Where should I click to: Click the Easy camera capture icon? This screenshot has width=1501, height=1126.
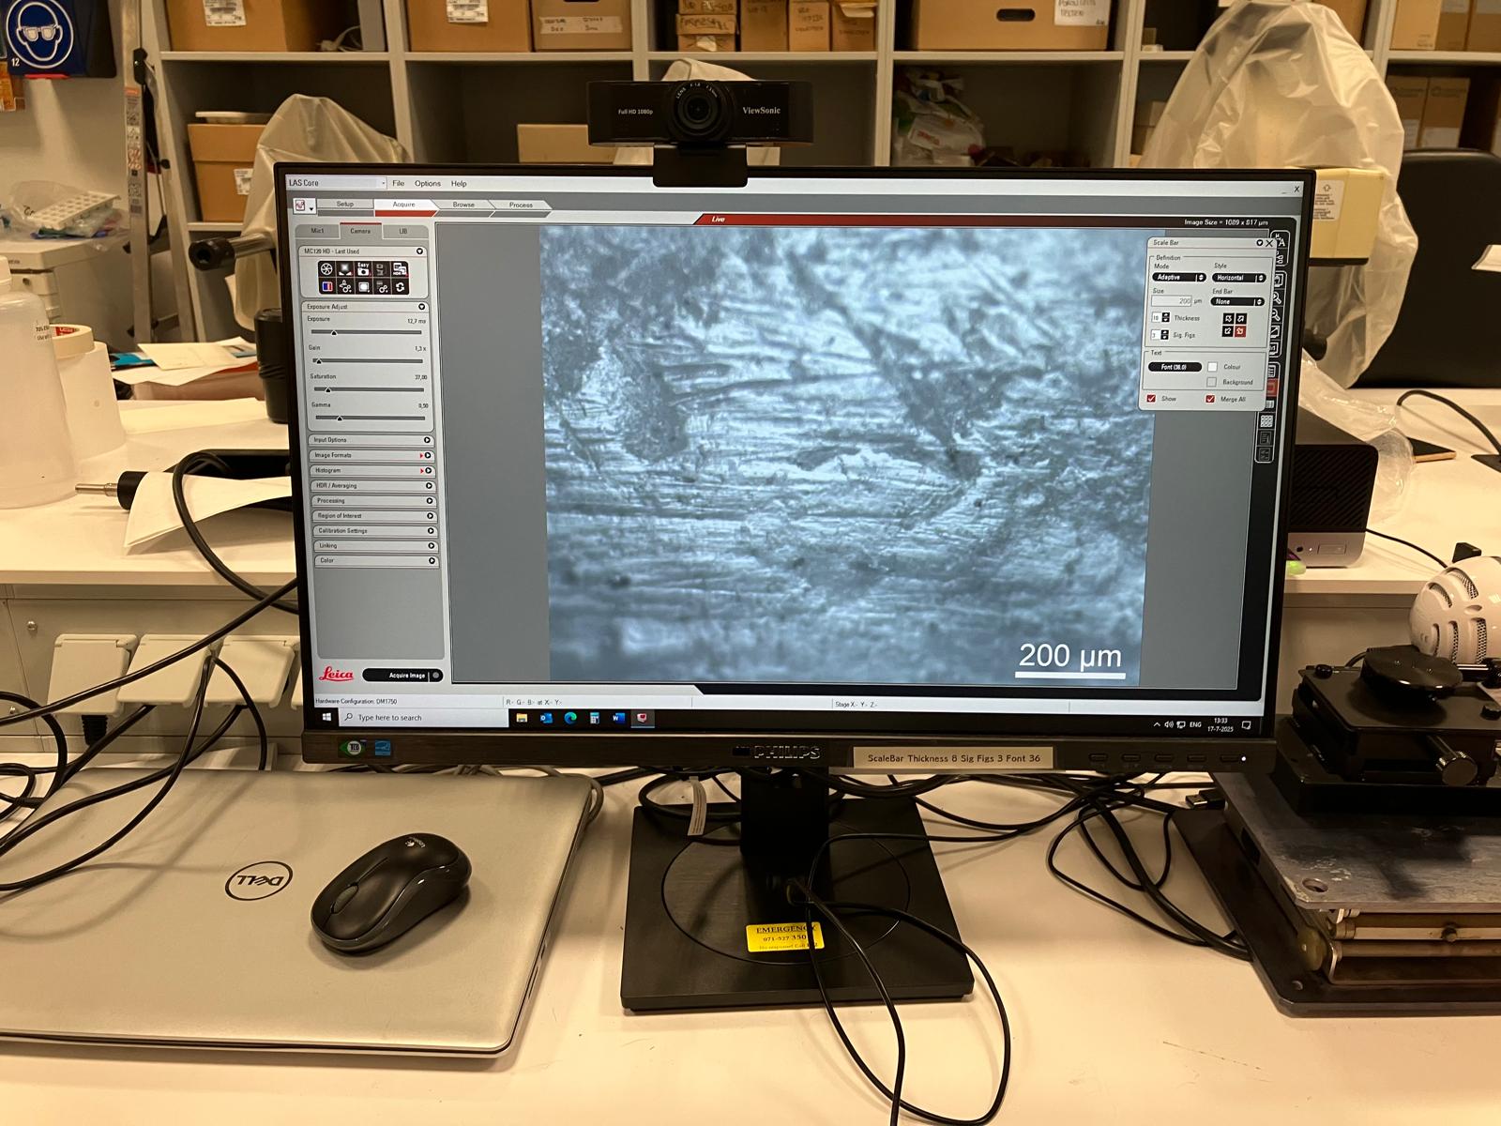pos(363,269)
